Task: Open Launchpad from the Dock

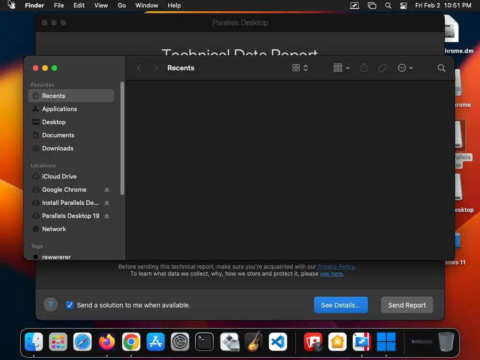Action: pos(58,342)
